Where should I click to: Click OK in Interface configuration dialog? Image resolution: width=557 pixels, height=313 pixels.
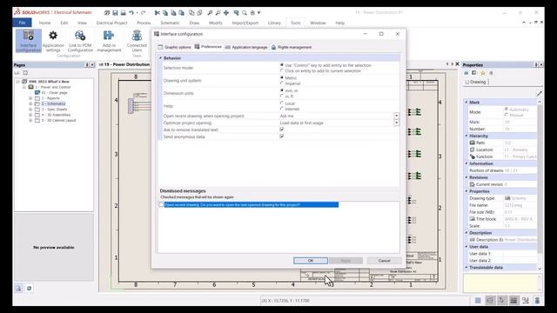pos(311,261)
